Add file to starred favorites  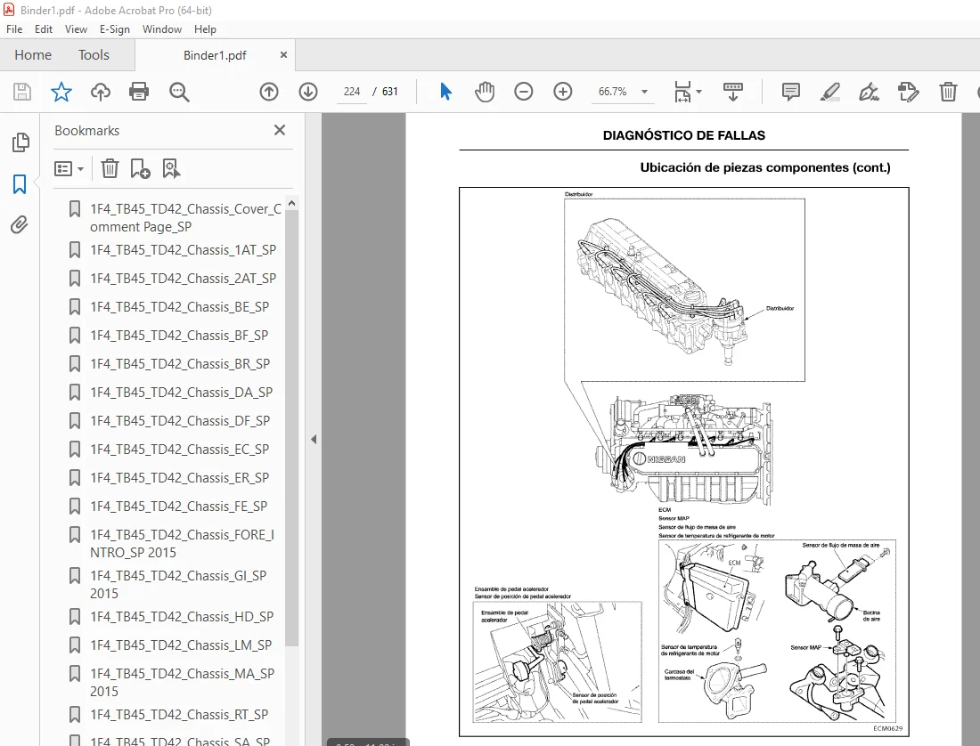point(61,92)
